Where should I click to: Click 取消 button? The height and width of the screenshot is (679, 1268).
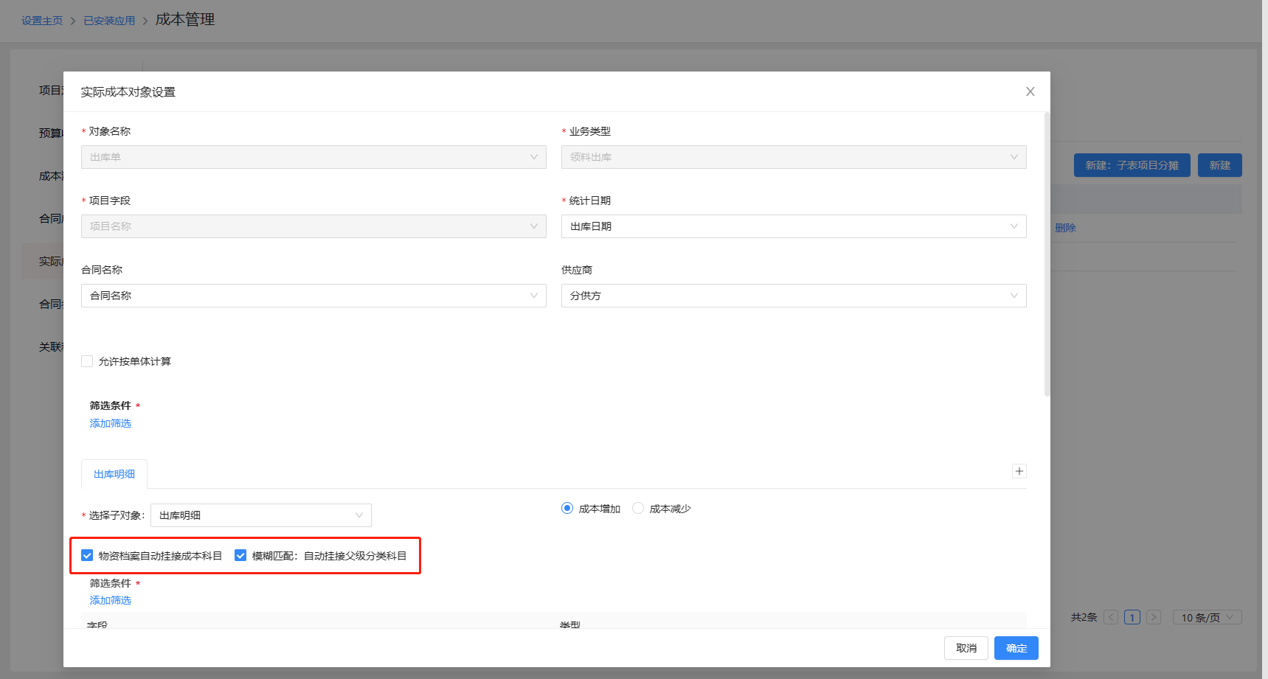966,648
